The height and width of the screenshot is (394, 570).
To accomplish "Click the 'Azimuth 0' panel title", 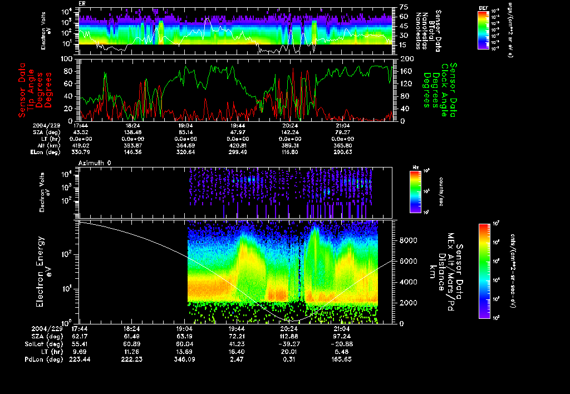I will click(95, 163).
